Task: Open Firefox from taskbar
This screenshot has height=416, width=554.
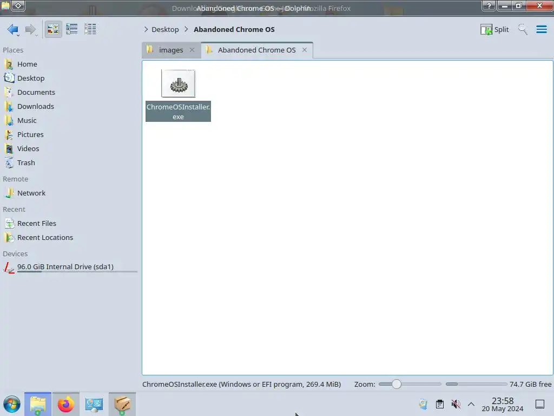Action: 65,404
